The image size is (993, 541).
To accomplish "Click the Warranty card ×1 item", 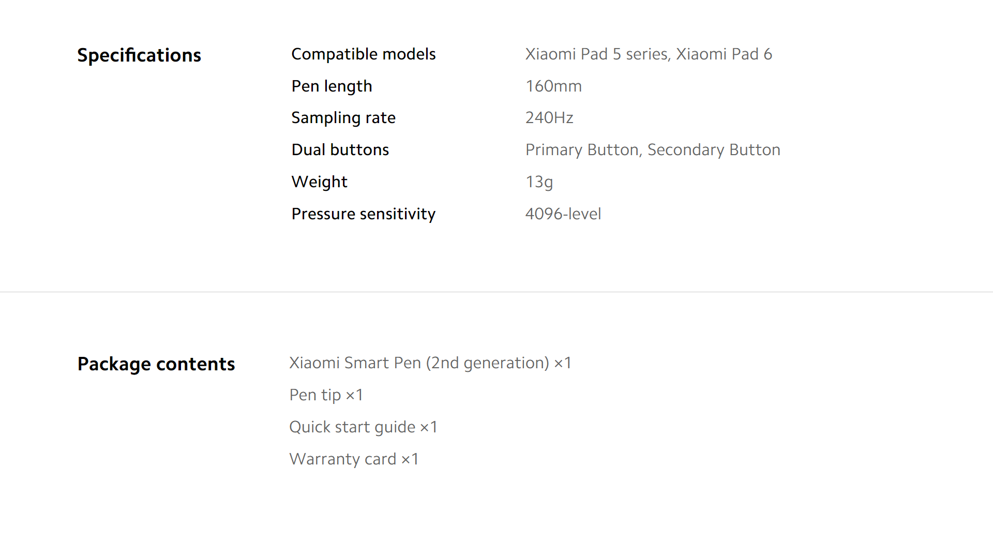I will [x=354, y=459].
